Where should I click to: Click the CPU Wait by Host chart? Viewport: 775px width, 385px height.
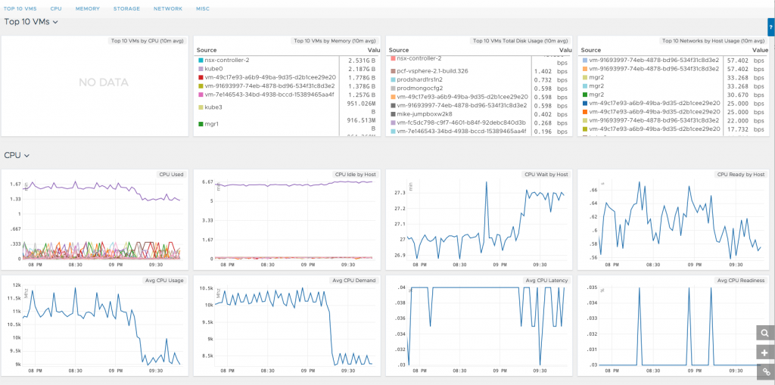coord(478,219)
